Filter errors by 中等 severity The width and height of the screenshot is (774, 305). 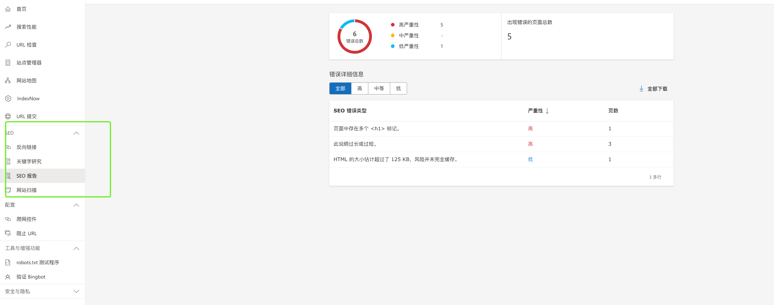coord(379,88)
